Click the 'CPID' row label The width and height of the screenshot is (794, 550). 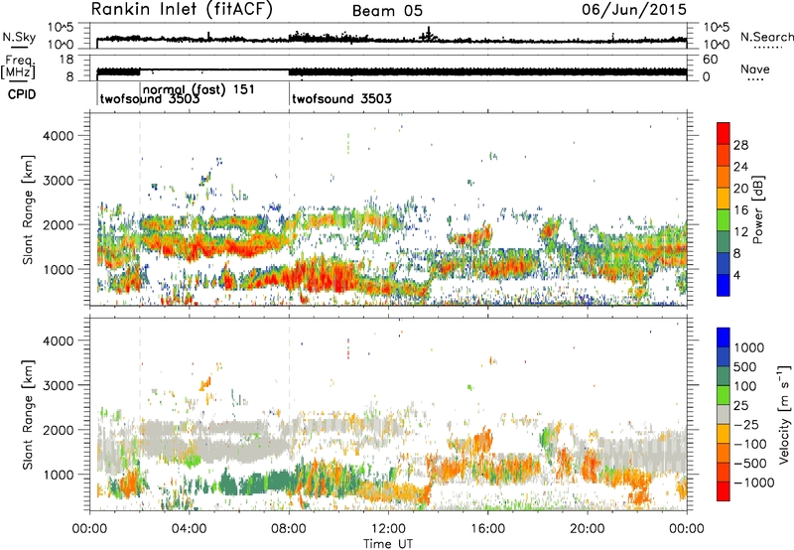point(22,94)
